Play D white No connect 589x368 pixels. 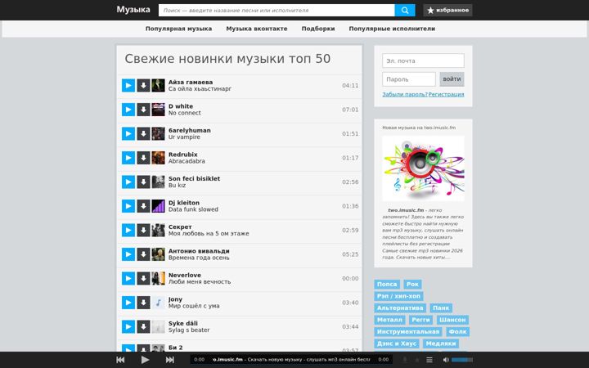(128, 110)
